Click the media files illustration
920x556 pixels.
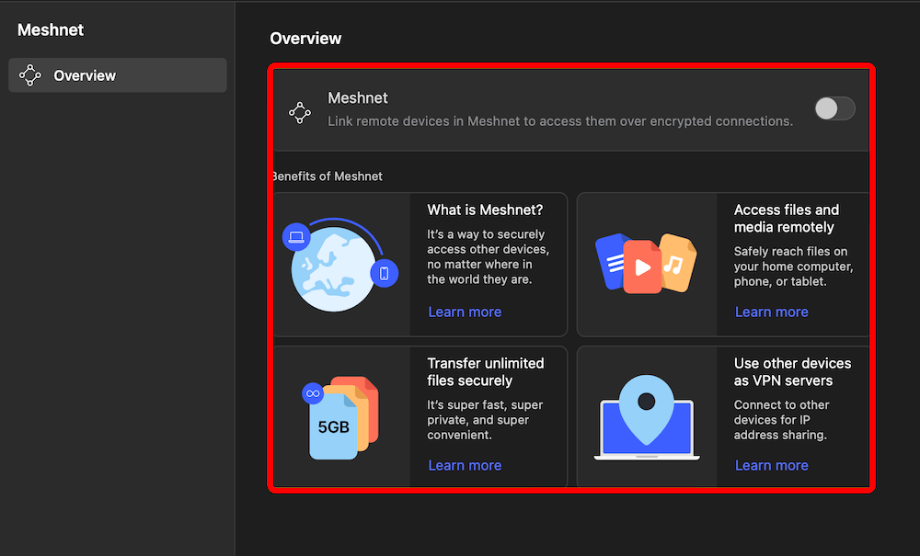646,263
